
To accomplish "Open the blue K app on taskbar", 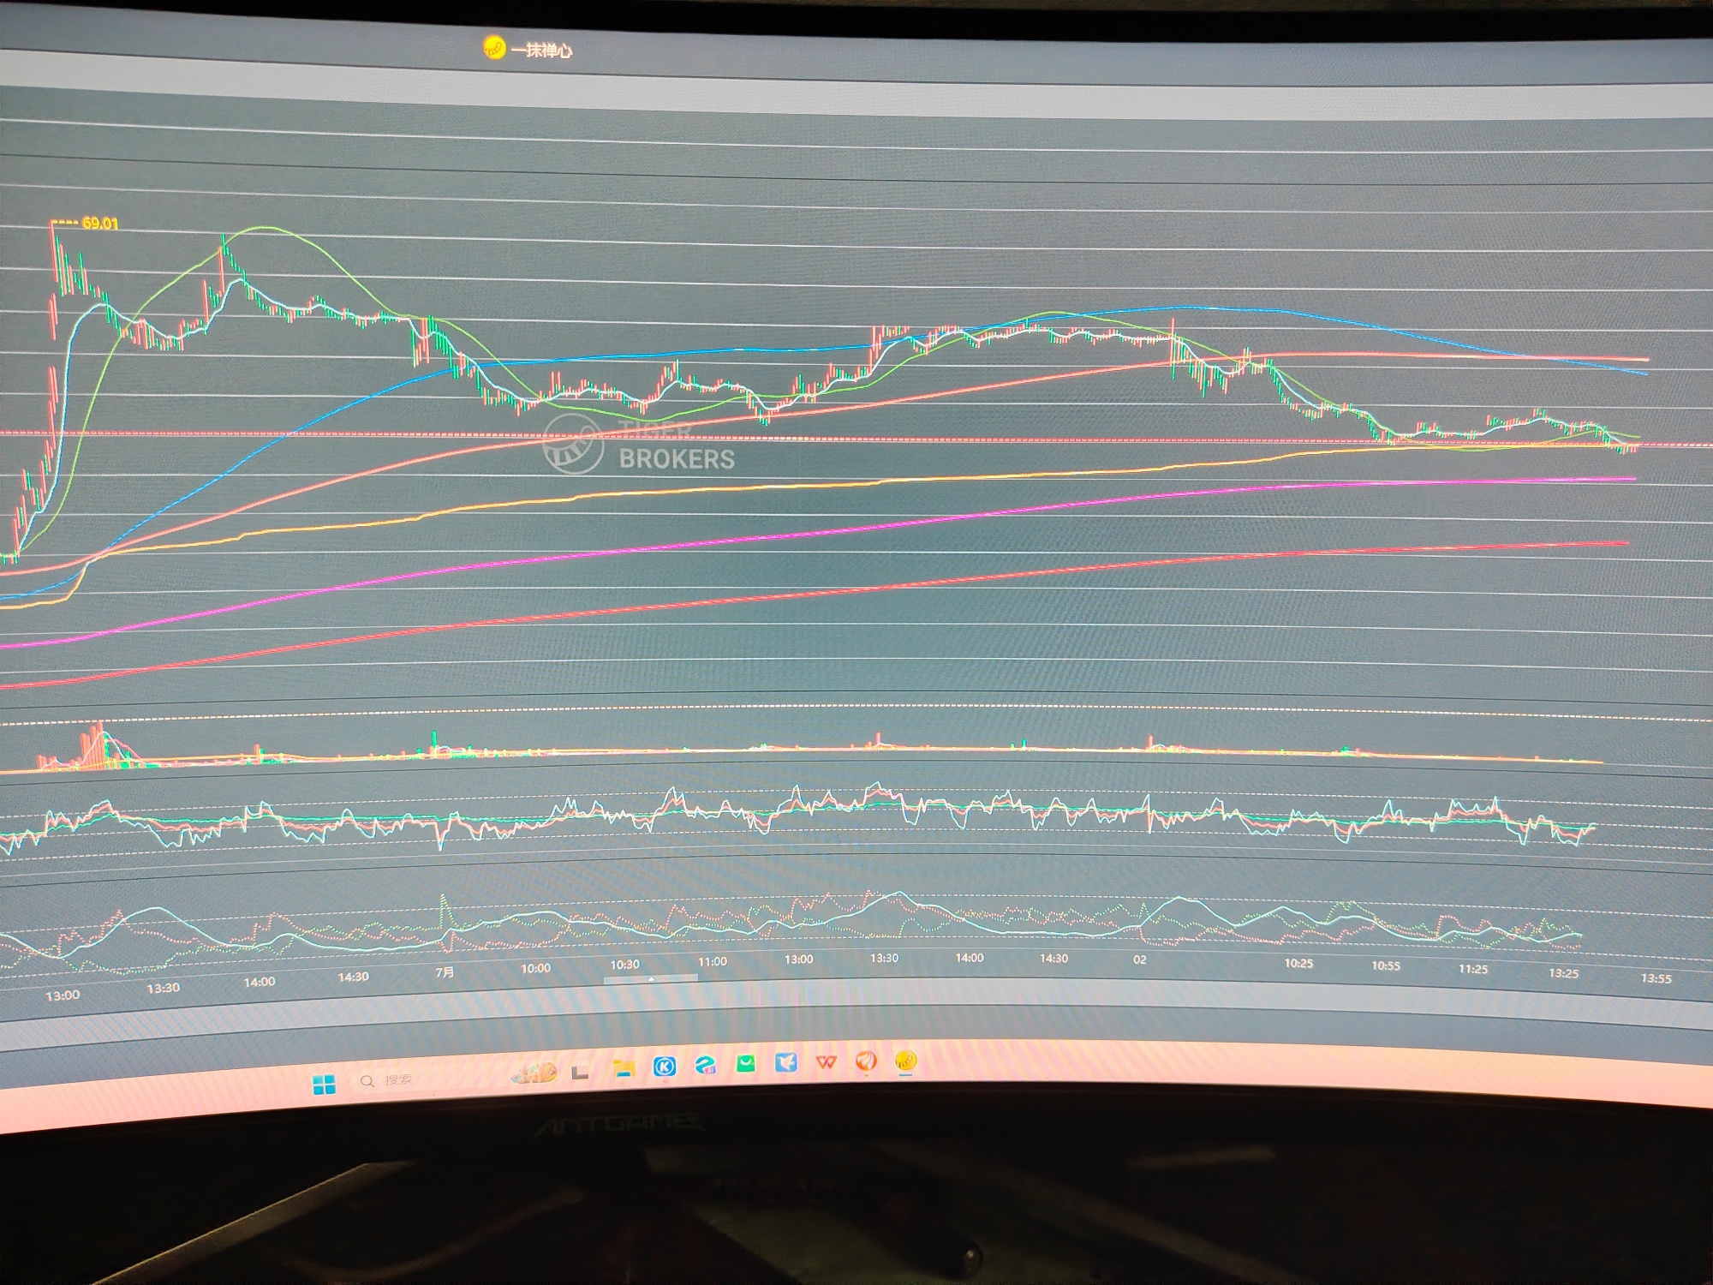I will click(665, 1066).
